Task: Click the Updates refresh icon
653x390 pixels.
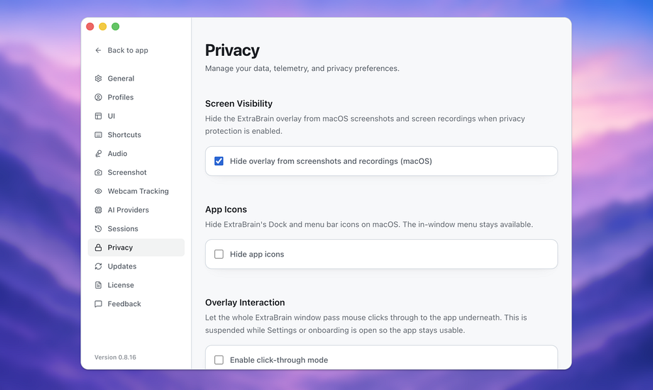Action: 98,266
